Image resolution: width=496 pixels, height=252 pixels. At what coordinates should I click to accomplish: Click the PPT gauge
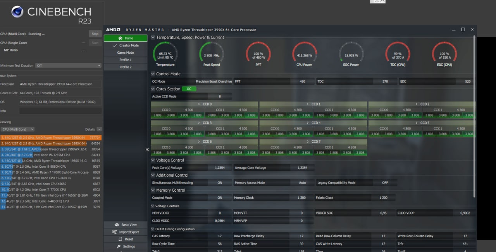click(258, 54)
